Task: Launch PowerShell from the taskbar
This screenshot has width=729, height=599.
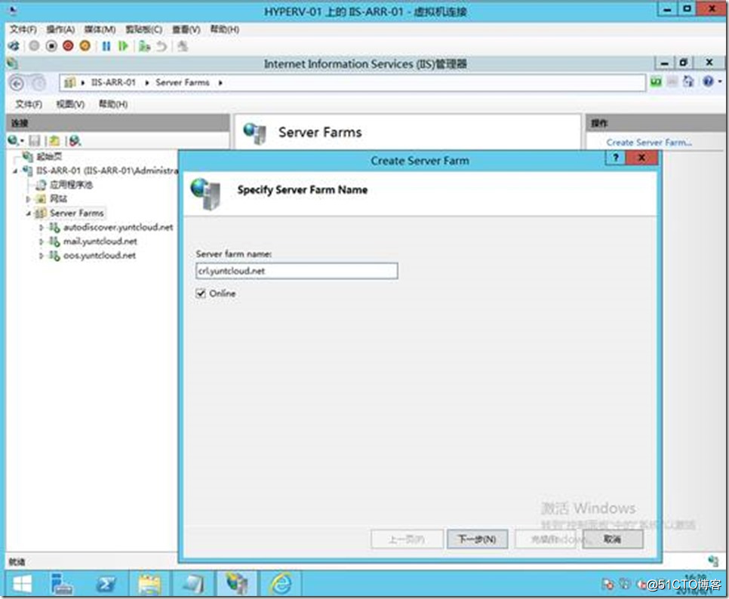Action: [106, 584]
